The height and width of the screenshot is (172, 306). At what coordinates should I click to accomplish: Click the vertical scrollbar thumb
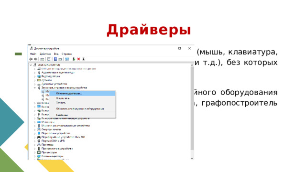tap(192, 108)
